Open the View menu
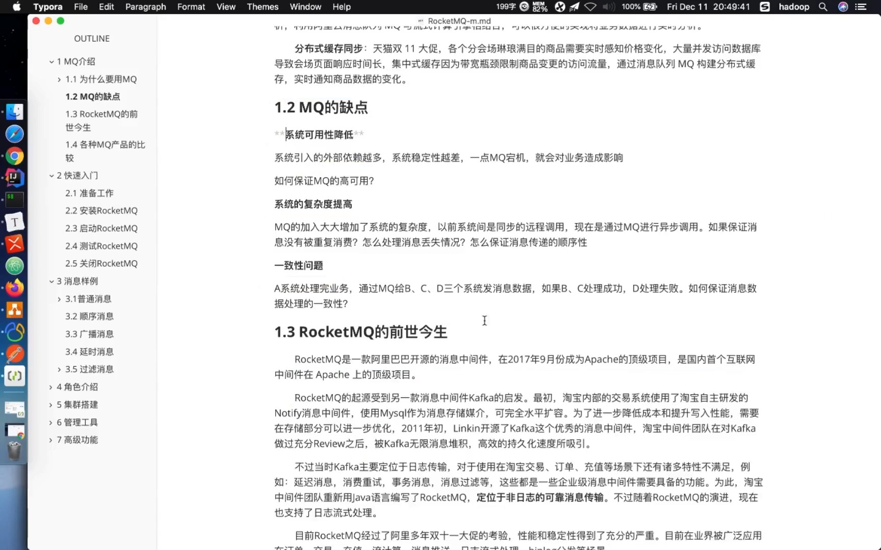This screenshot has width=881, height=550. click(226, 7)
